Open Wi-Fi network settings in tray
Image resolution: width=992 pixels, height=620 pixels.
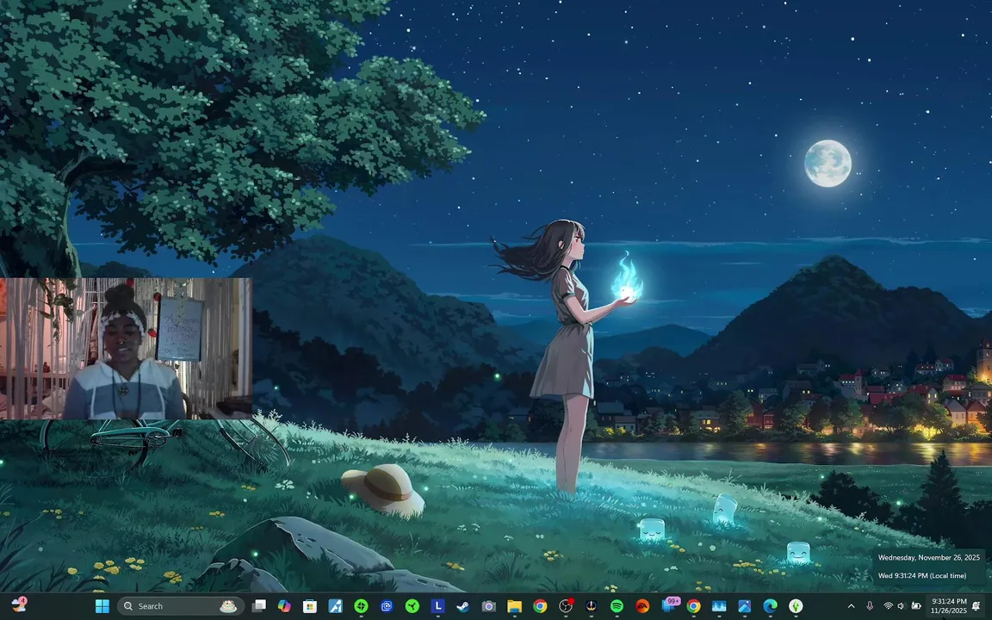[888, 606]
